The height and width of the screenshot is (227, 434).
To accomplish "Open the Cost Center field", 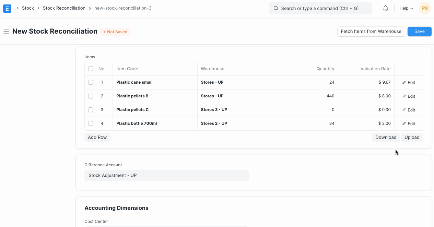I will 166,226.
